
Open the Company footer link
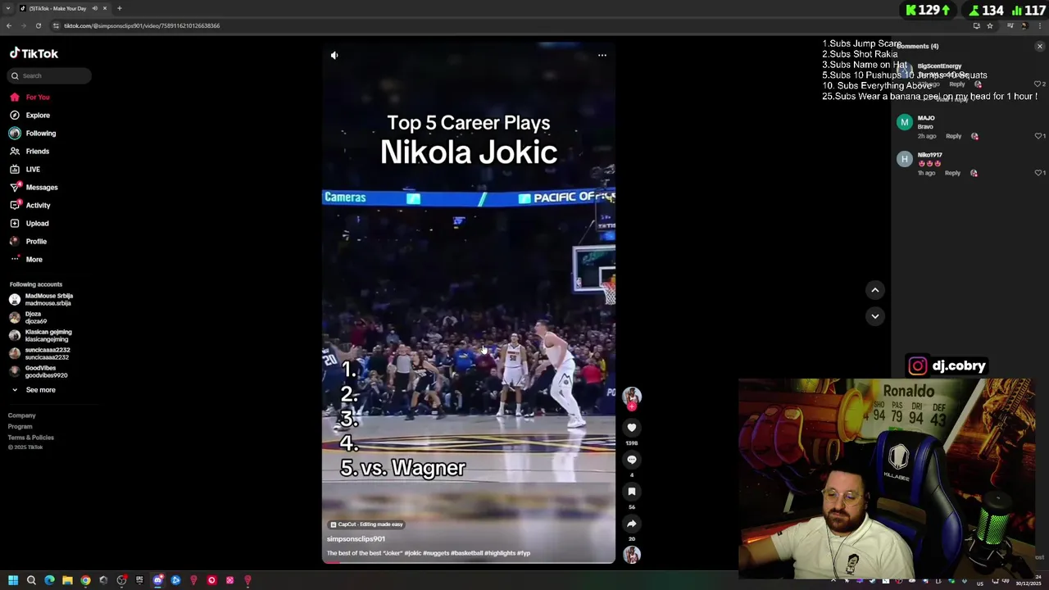22,415
